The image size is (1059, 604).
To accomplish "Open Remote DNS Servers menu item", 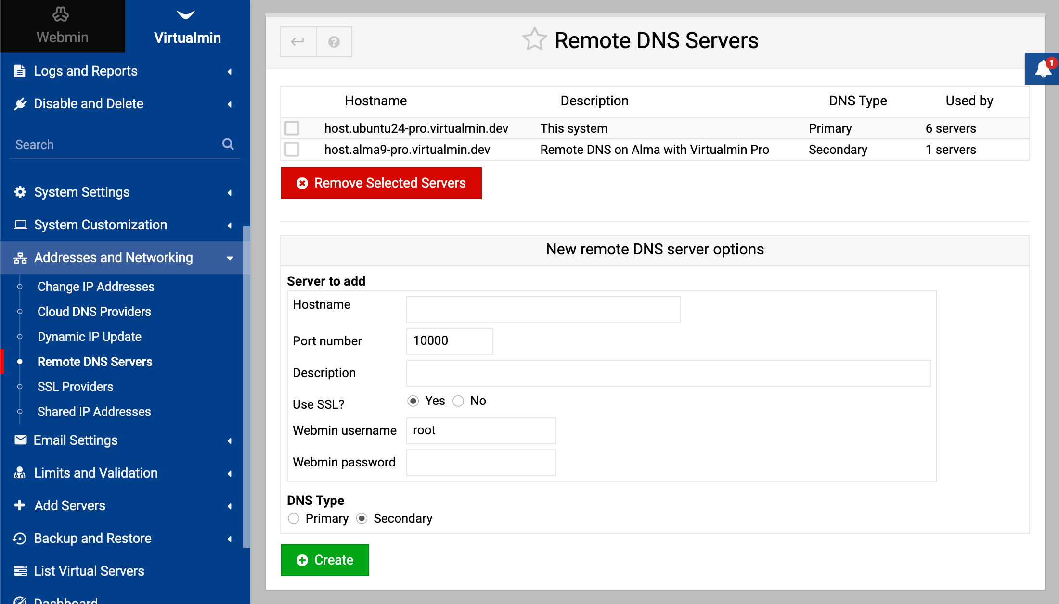I will click(95, 362).
